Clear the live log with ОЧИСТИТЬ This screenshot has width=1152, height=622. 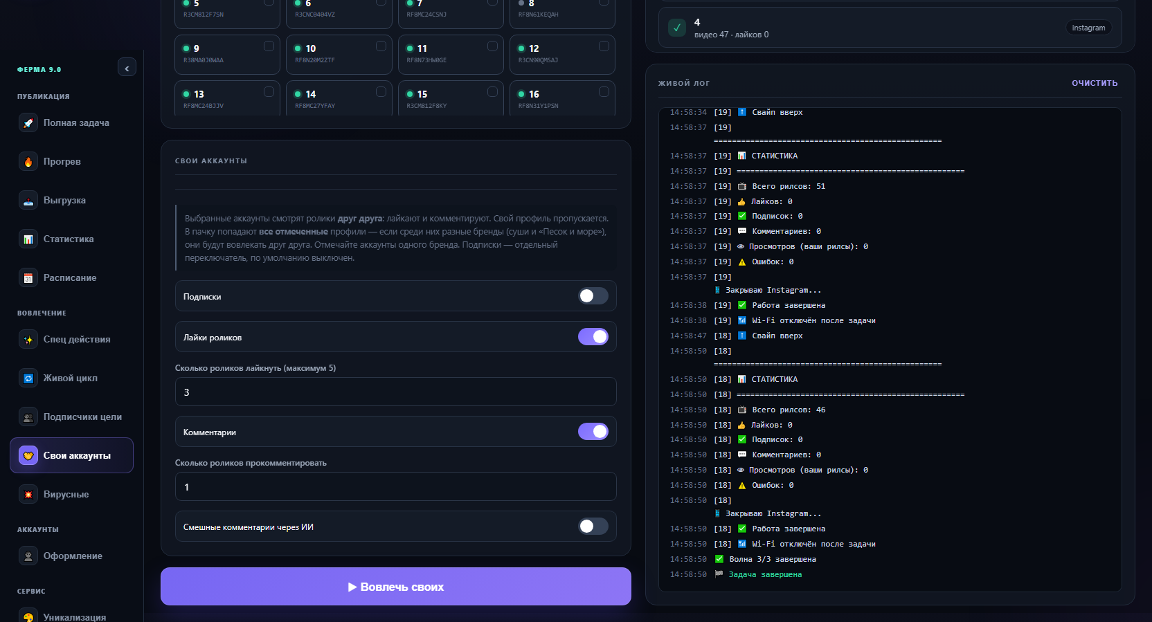[1095, 83]
